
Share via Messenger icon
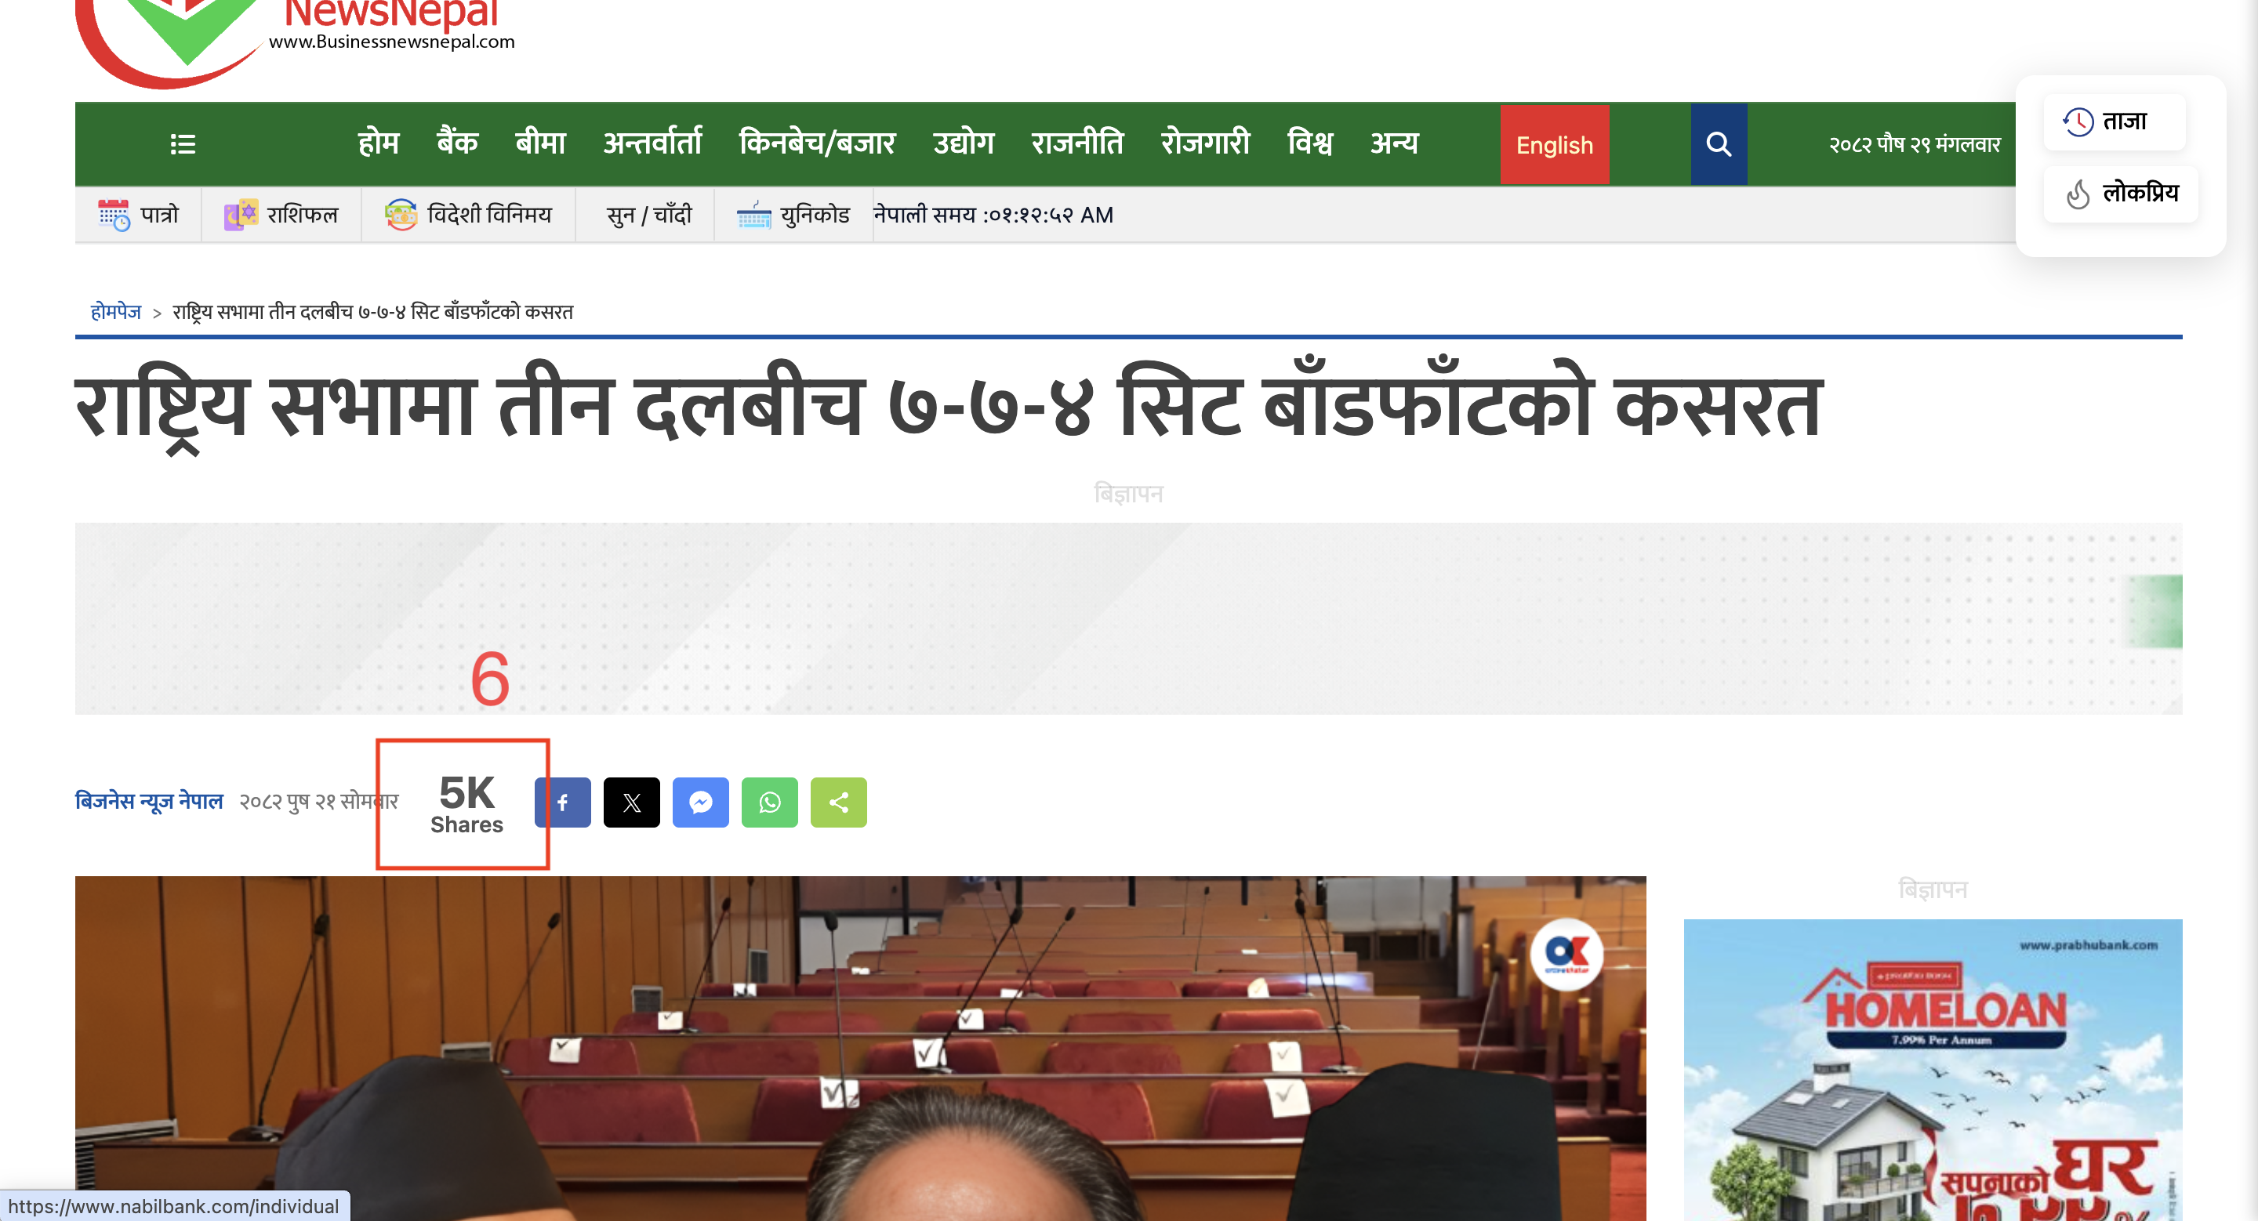click(700, 802)
